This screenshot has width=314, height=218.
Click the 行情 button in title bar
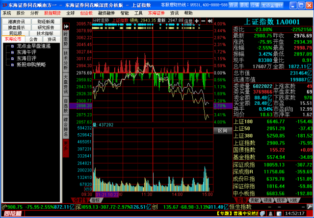255,5
